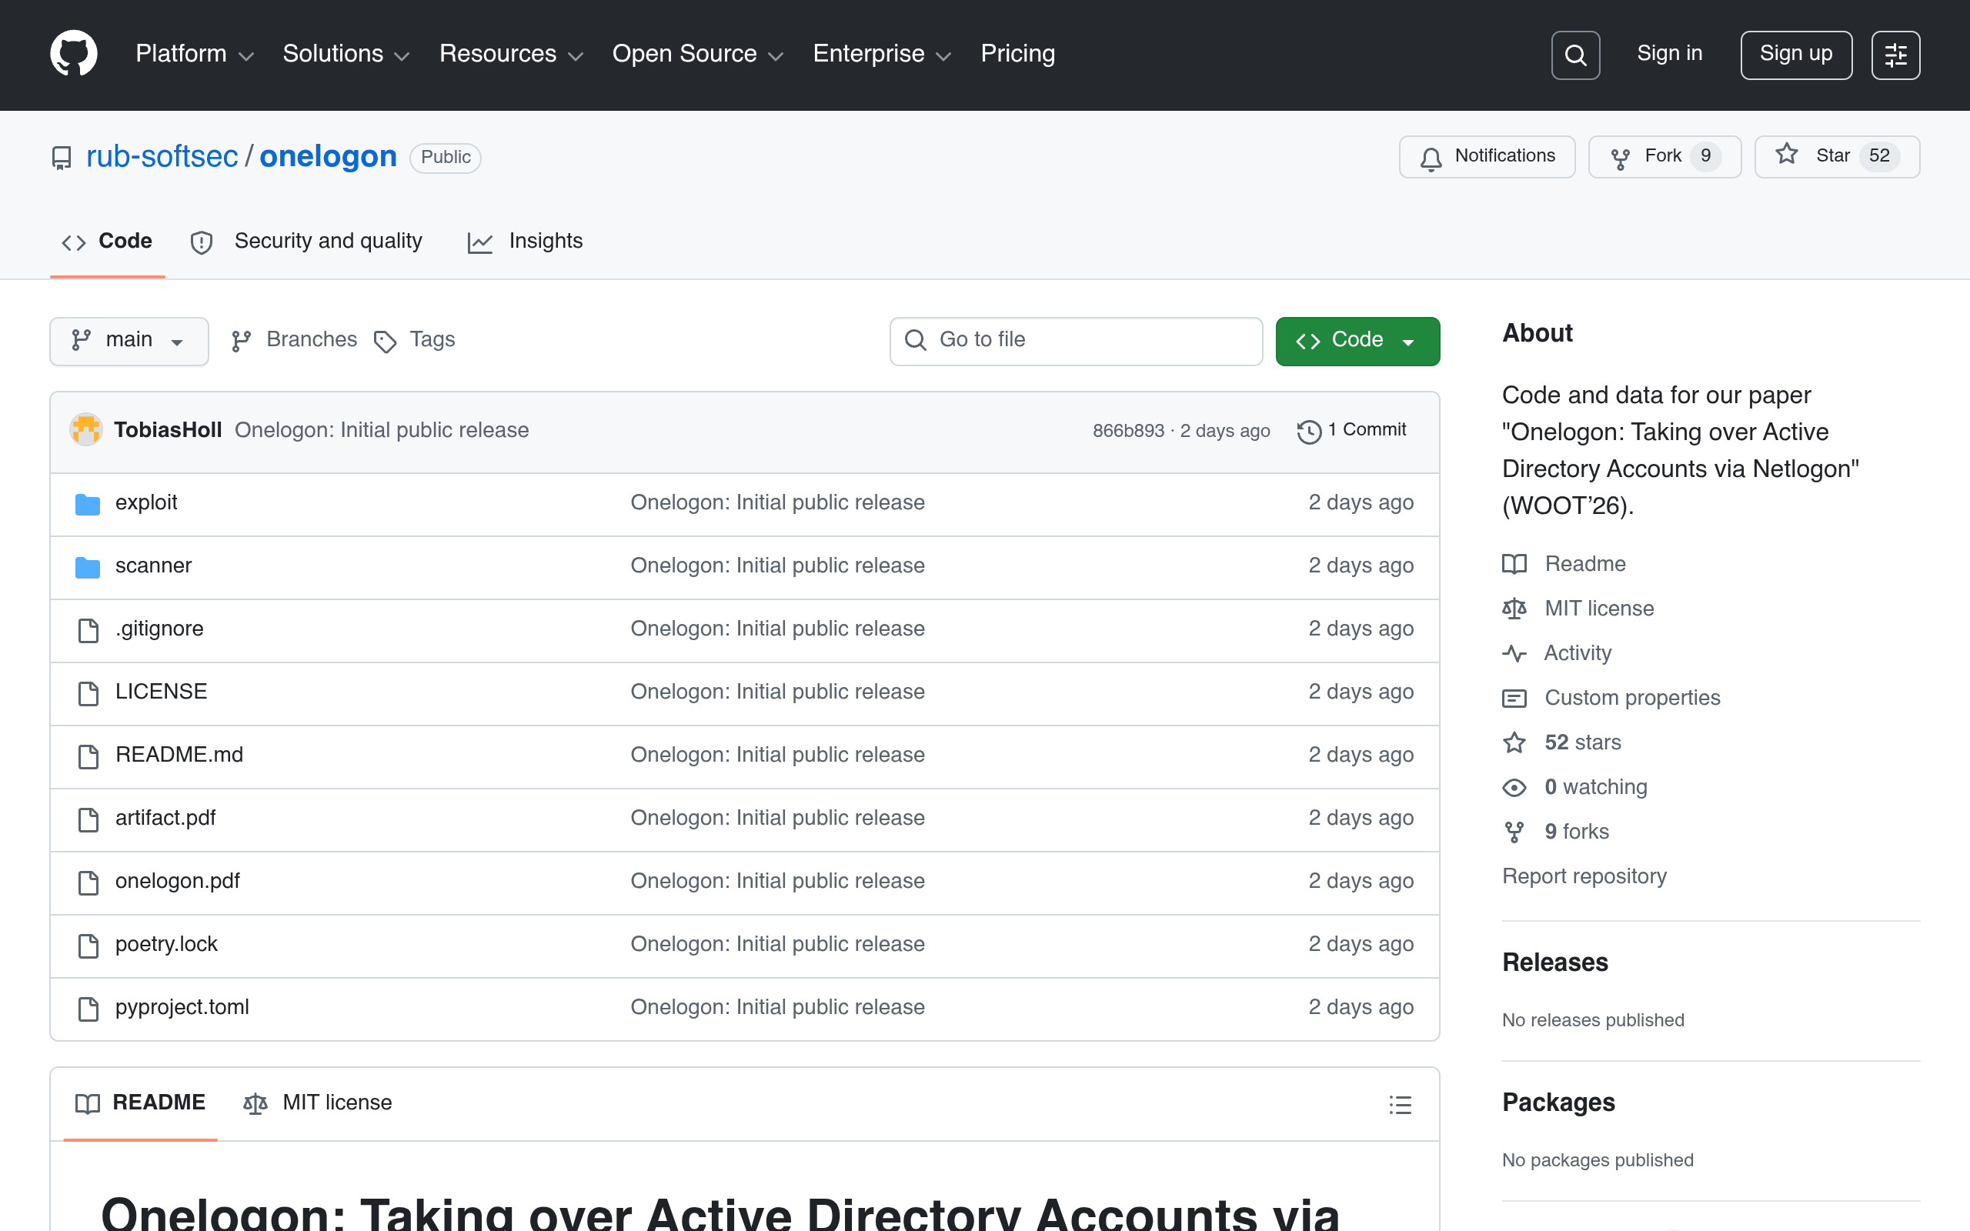Open the Security and quality tab

point(306,242)
